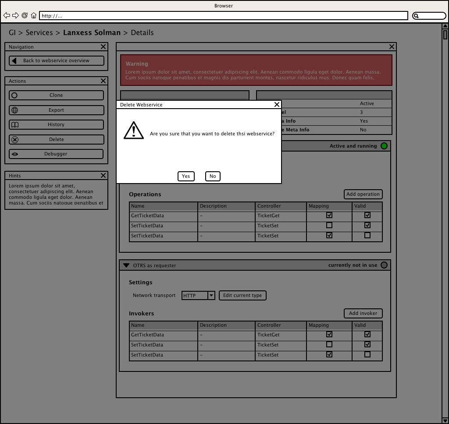This screenshot has height=424, width=449.
Task: Click the browser home icon
Action: 34,16
